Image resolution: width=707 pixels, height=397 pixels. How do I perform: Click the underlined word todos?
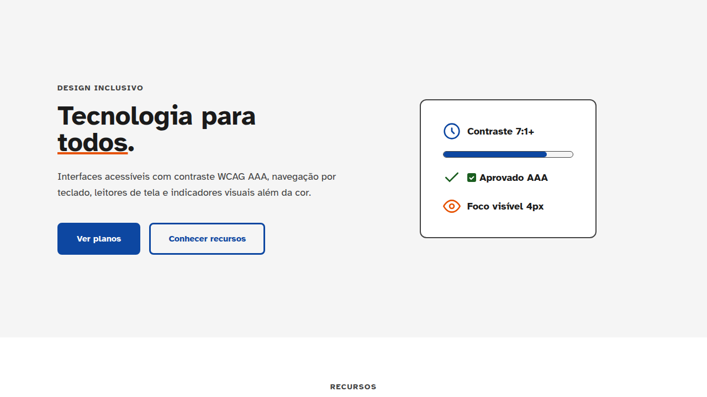click(92, 142)
